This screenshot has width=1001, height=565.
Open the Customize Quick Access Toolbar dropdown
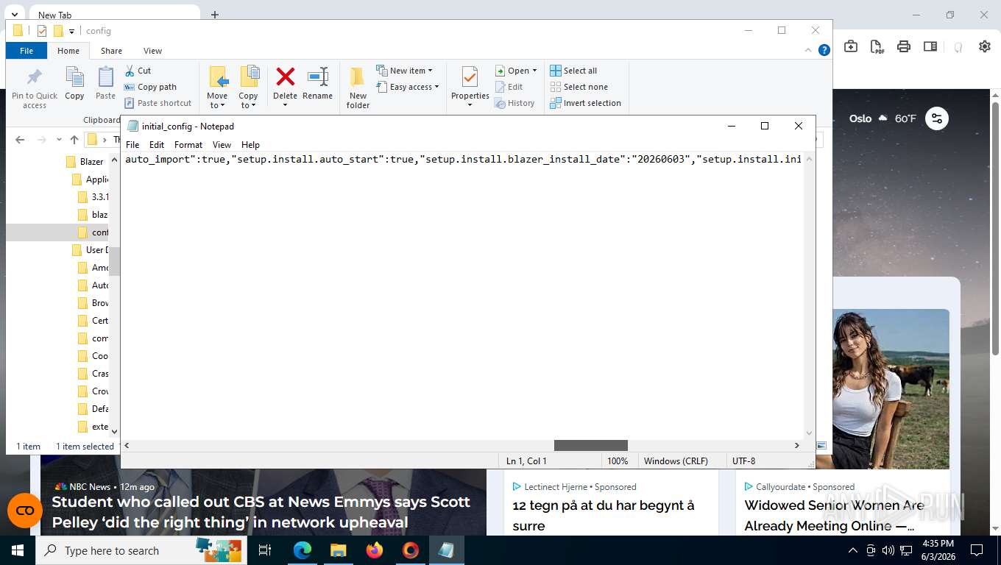72,31
